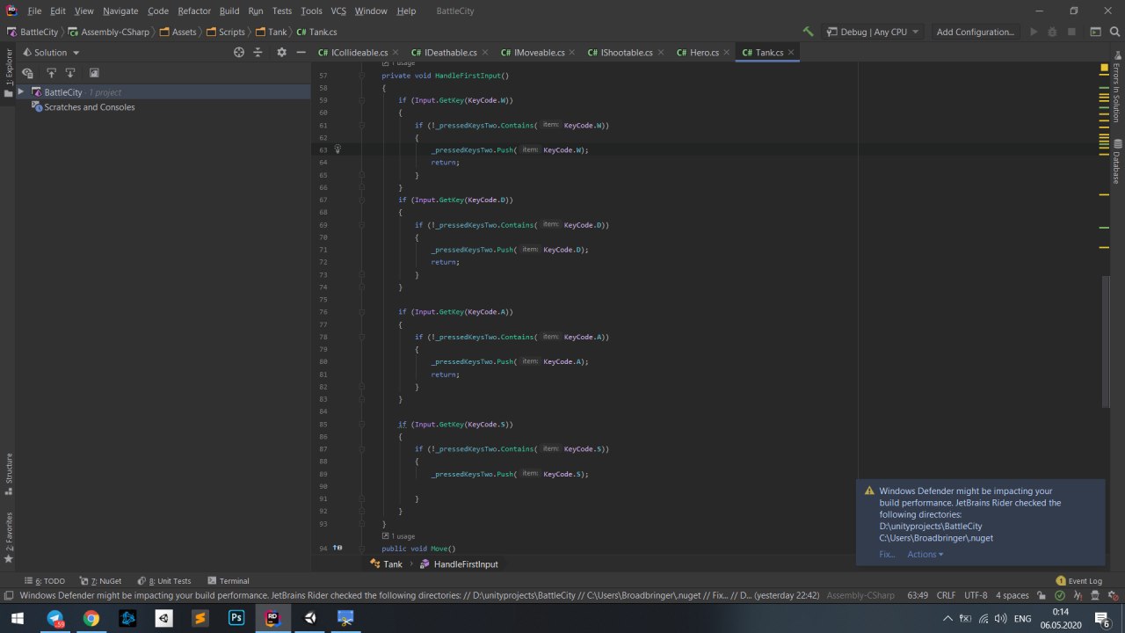The height and width of the screenshot is (633, 1125).
Task: Open the Refactor menu
Action: (x=193, y=11)
